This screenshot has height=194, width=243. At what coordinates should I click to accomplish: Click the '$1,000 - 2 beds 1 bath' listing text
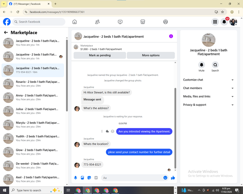point(101,49)
